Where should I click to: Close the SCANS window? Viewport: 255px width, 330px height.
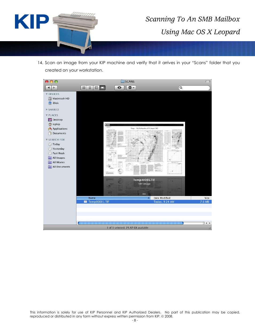coord(47,82)
